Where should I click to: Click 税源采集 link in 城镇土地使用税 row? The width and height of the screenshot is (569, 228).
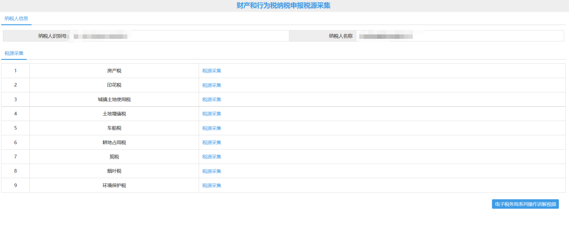[211, 99]
